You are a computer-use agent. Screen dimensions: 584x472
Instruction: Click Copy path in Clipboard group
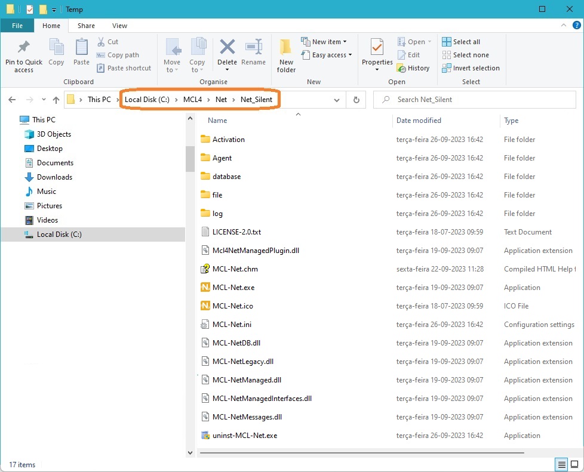[x=118, y=55]
